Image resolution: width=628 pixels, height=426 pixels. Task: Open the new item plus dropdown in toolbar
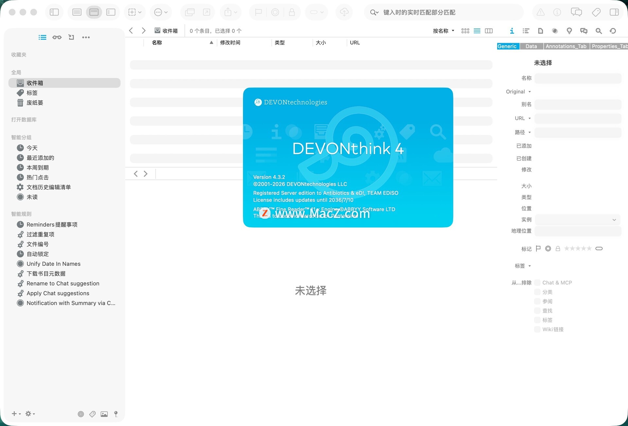[x=135, y=12]
